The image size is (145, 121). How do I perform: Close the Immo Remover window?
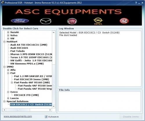point(142,3)
